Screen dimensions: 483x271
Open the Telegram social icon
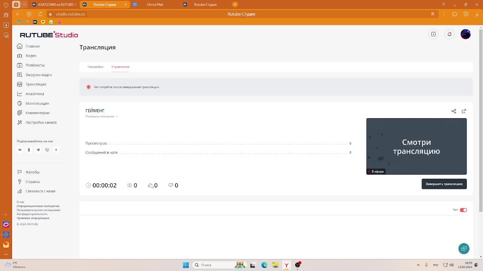(x=38, y=150)
